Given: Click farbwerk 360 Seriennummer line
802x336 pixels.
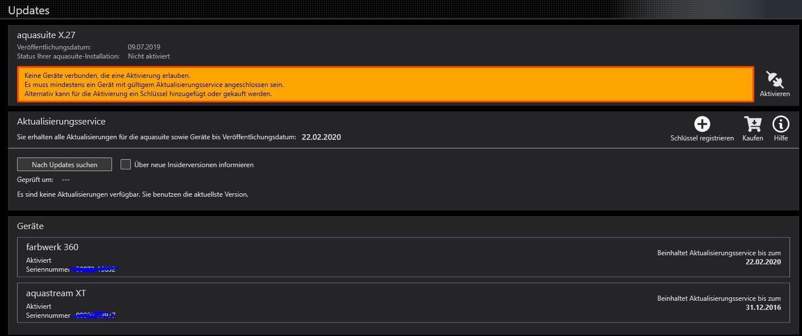Looking at the screenshot, I should (x=71, y=269).
